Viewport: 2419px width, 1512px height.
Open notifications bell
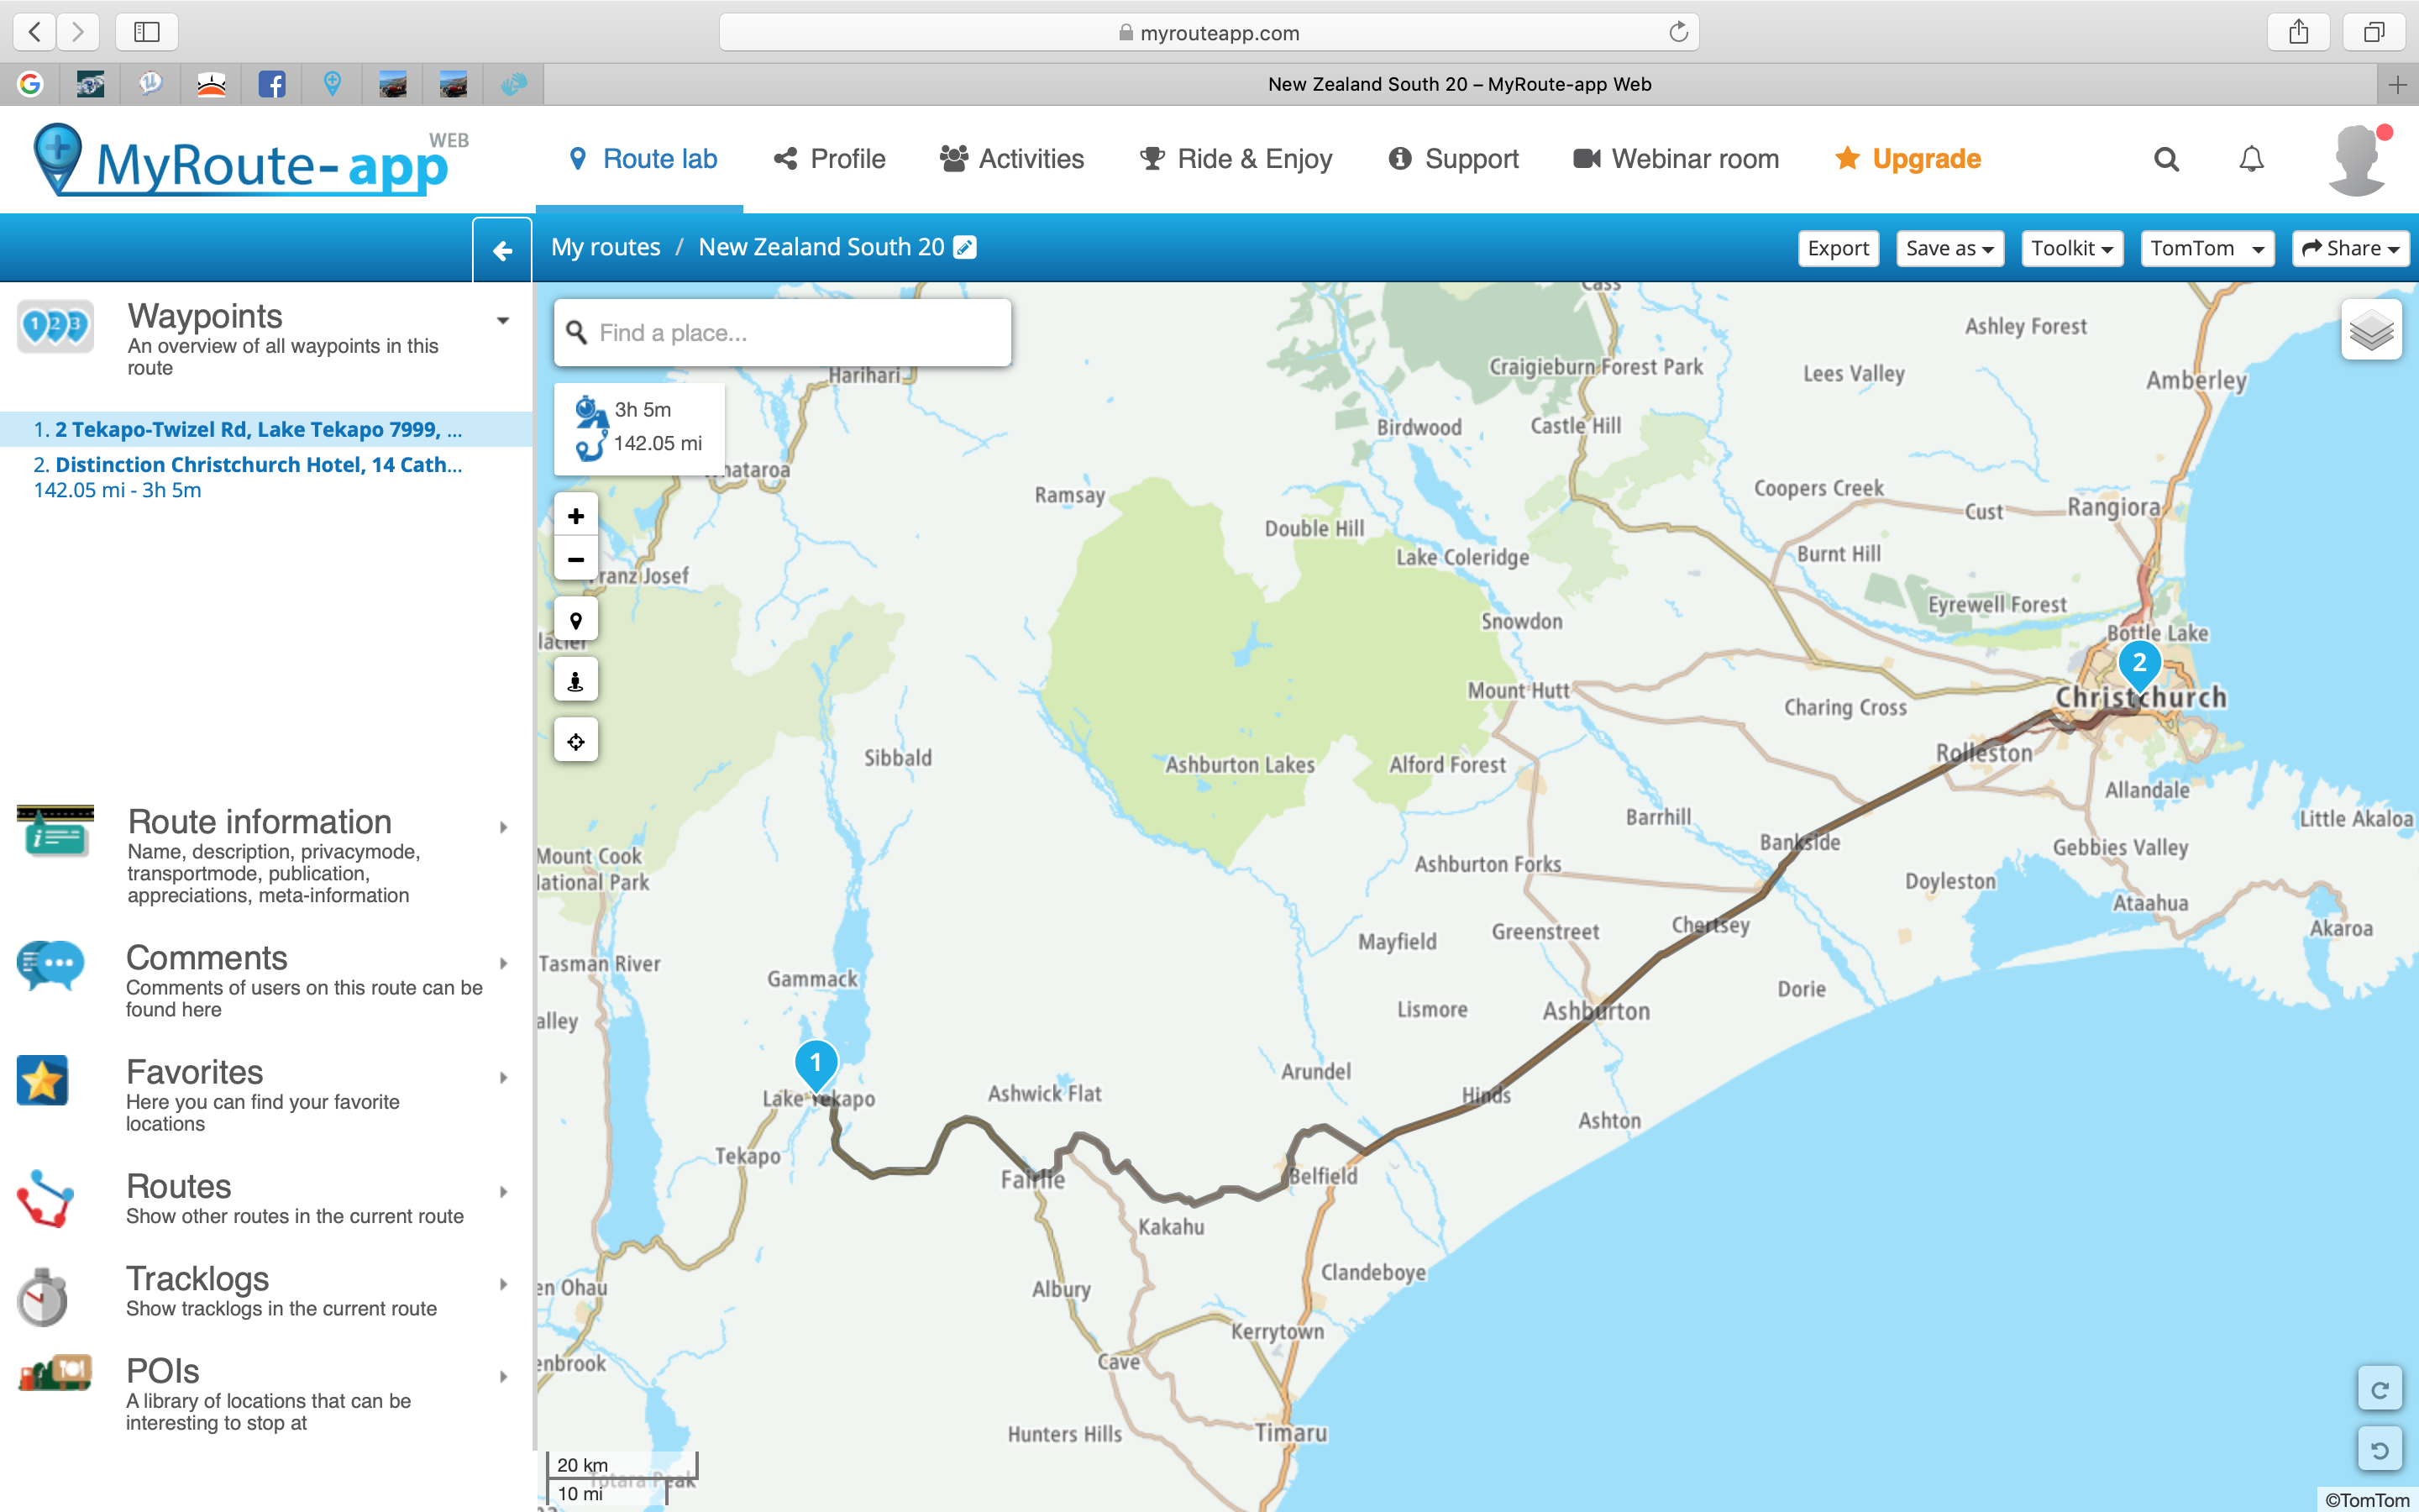coord(2251,159)
